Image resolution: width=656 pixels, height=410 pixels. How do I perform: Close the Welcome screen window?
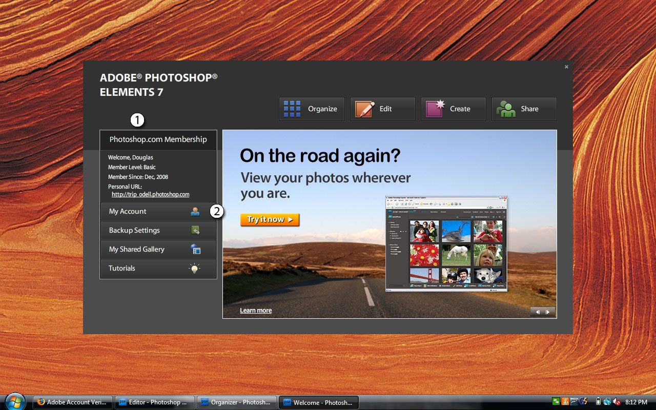(566, 67)
